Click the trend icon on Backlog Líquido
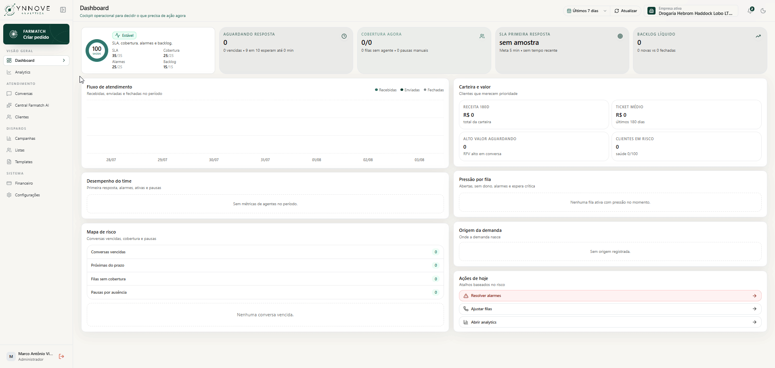775x368 pixels. (758, 36)
